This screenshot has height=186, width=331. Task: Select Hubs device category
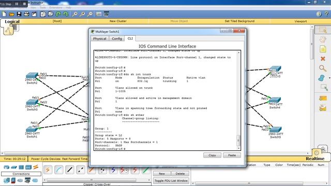pyautogui.click(x=21, y=167)
